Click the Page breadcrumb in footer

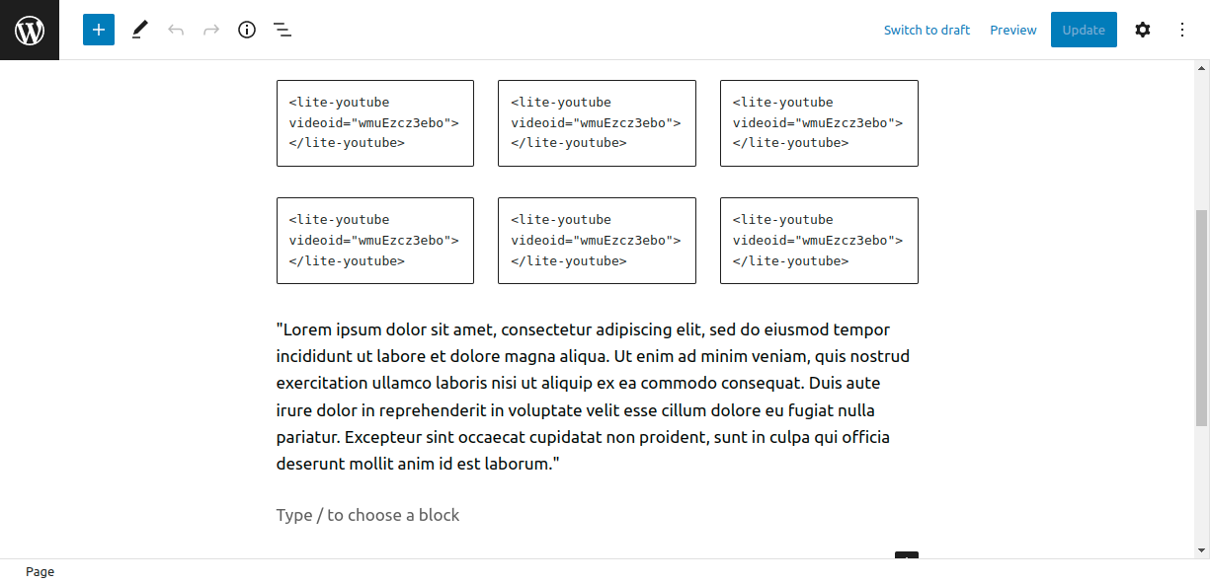(40, 572)
